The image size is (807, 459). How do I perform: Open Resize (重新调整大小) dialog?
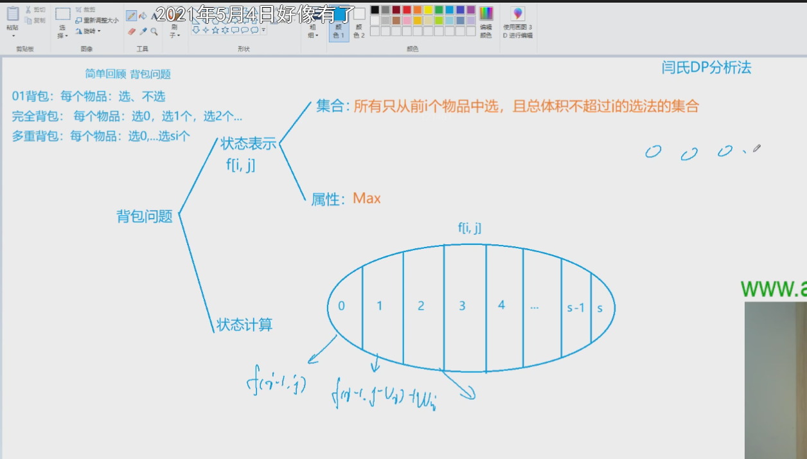(x=97, y=21)
